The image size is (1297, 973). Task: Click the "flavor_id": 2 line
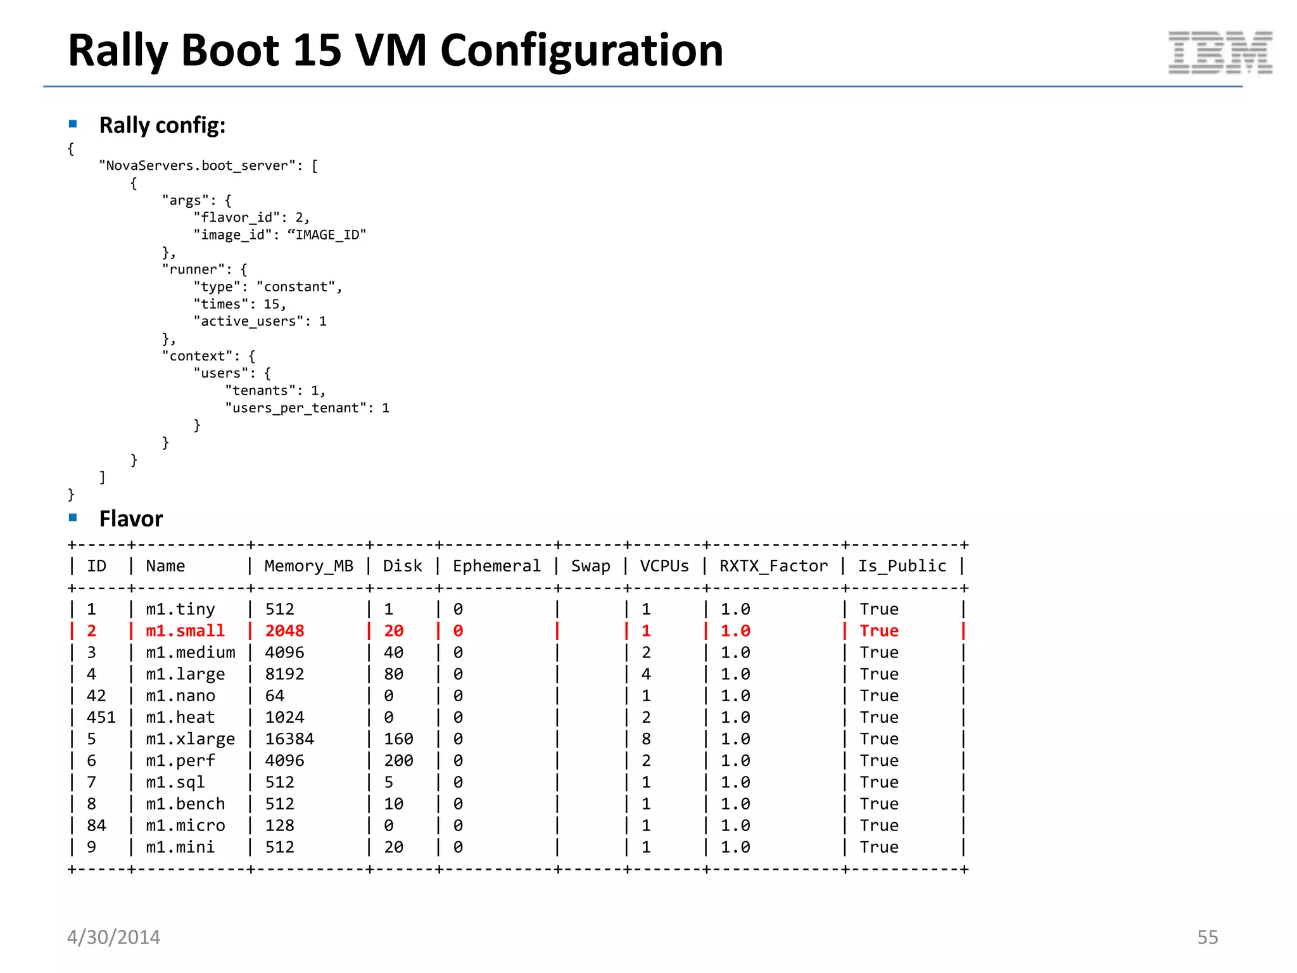(x=251, y=217)
